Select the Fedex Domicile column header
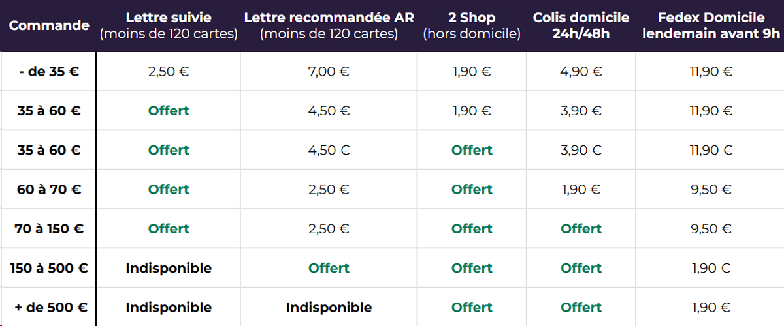 pos(711,26)
